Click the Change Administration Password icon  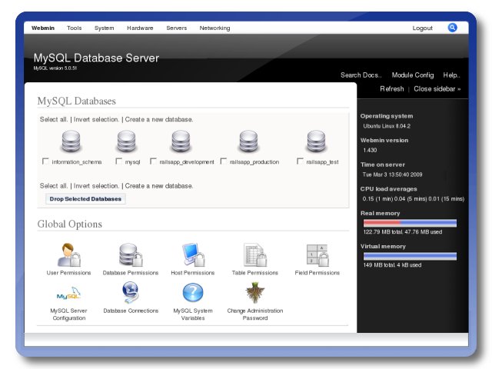pyautogui.click(x=254, y=293)
